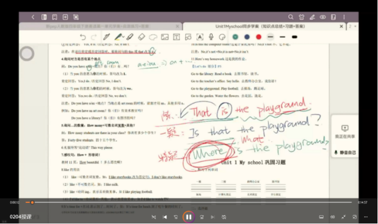Open the search magnifier in top bar
378x224 pixels.
(x=291, y=17)
